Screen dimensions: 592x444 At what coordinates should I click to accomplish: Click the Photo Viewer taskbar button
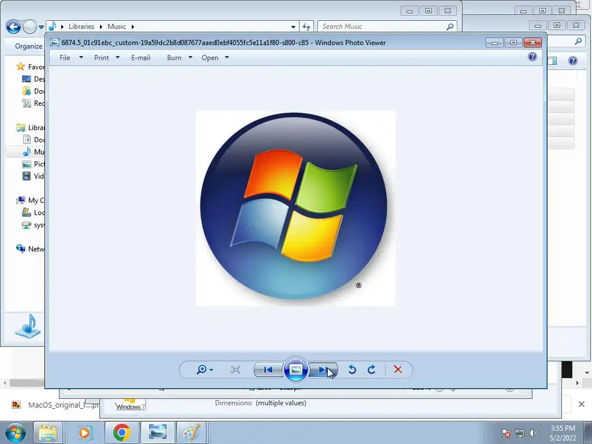click(158, 432)
